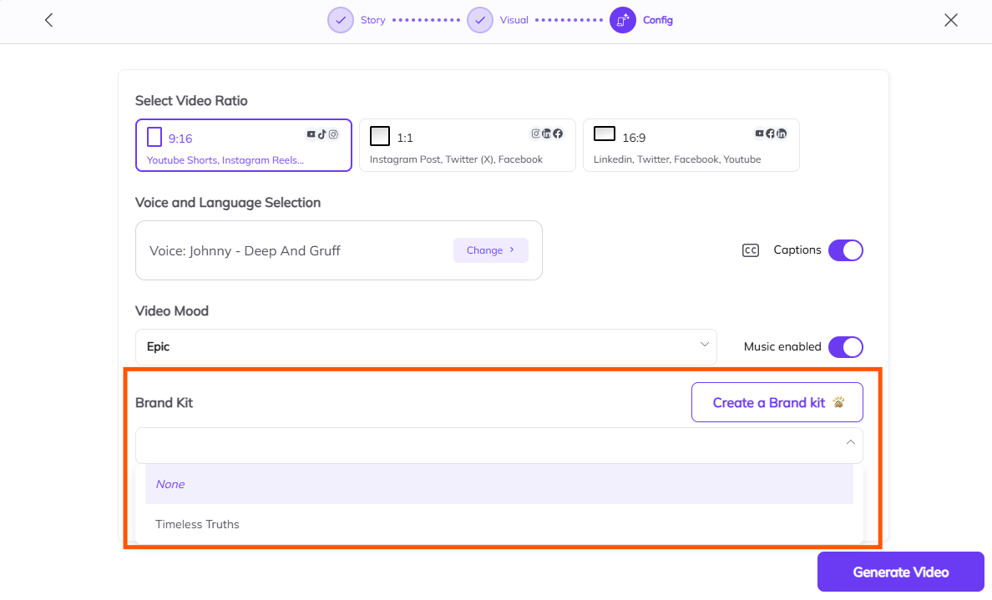992x600 pixels.
Task: Close the config wizard with X icon
Action: point(950,20)
